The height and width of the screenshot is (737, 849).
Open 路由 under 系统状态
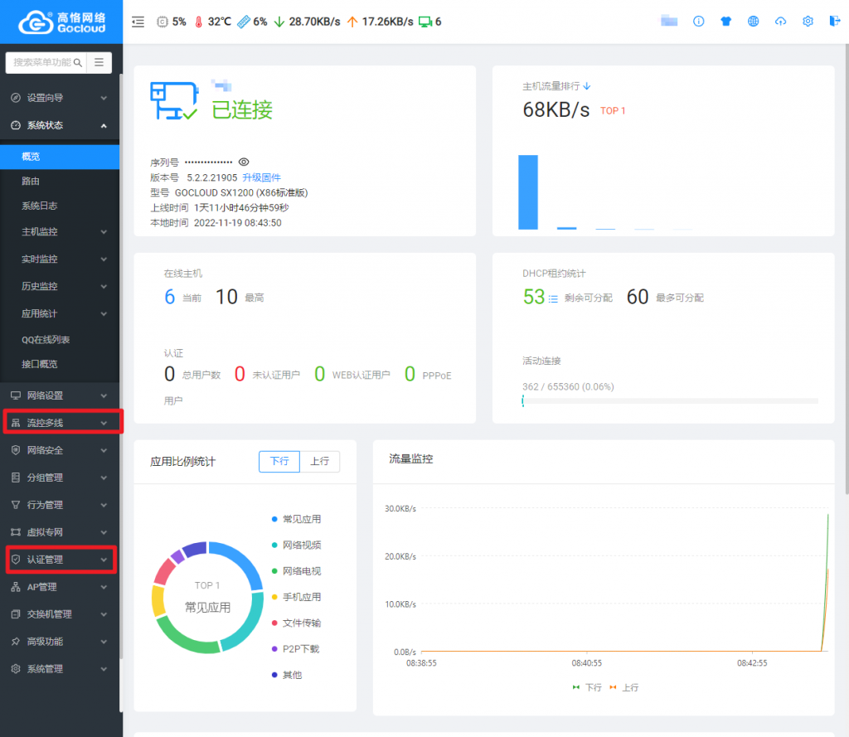[x=31, y=181]
